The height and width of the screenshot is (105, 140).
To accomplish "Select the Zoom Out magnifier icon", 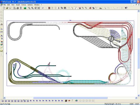I will click(29, 8).
